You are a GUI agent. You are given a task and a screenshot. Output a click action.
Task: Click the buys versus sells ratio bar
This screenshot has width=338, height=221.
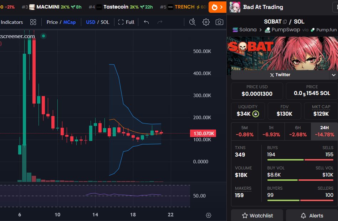[300, 160]
